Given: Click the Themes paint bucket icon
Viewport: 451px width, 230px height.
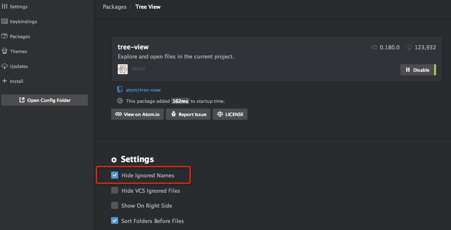Looking at the screenshot, I should tap(4, 51).
